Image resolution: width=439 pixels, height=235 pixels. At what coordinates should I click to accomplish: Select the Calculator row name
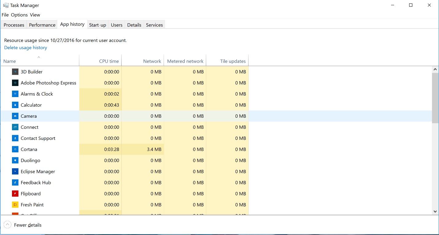(31, 105)
